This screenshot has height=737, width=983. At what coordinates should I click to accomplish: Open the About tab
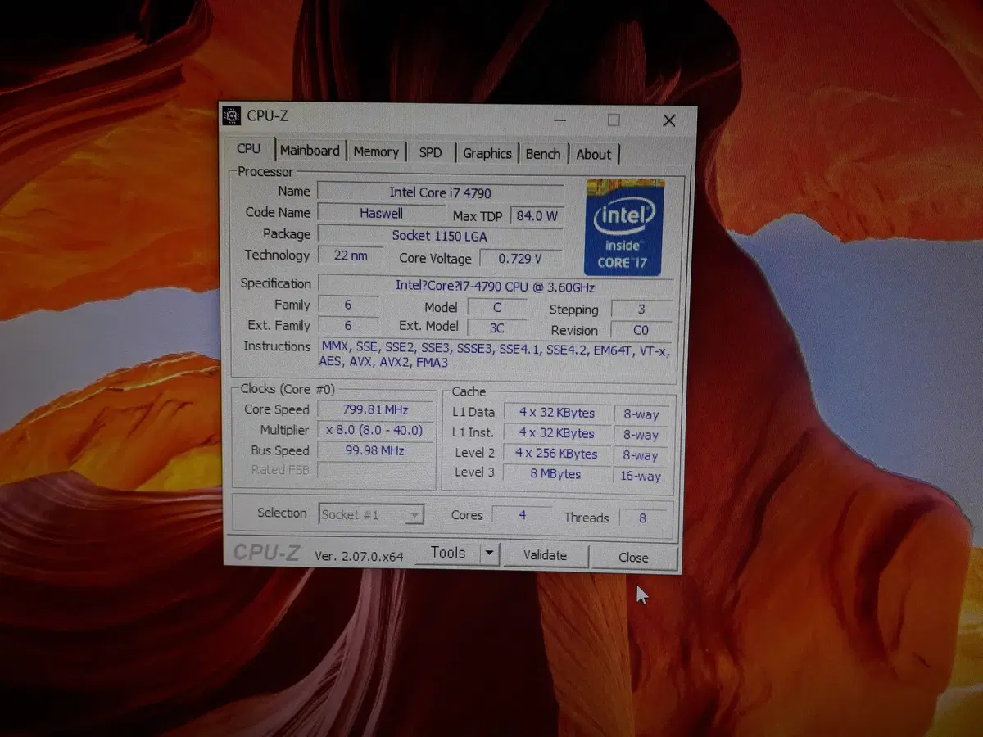coord(594,154)
